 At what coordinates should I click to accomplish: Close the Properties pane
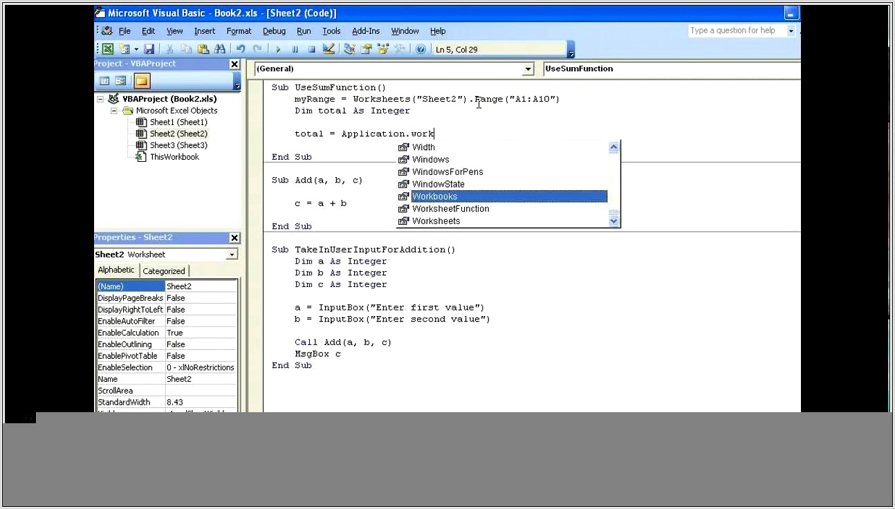pyautogui.click(x=234, y=238)
